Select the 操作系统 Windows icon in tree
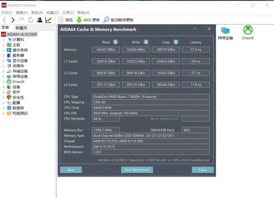 point(9,50)
